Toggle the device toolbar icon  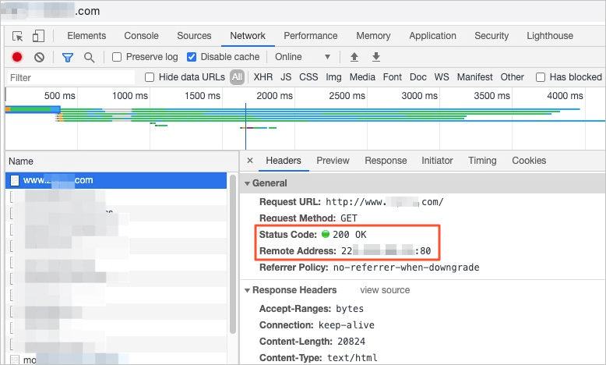click(38, 36)
